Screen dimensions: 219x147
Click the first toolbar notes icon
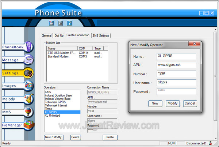tap(51, 23)
